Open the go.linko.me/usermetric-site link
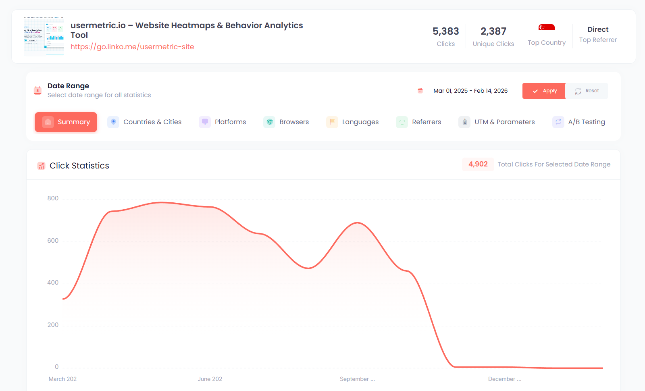 [x=132, y=46]
